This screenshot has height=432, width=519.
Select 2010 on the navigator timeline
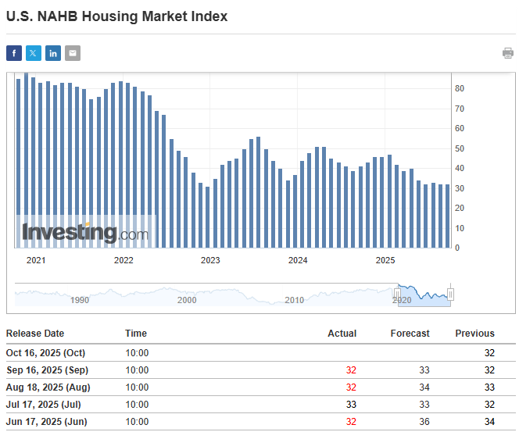[294, 300]
